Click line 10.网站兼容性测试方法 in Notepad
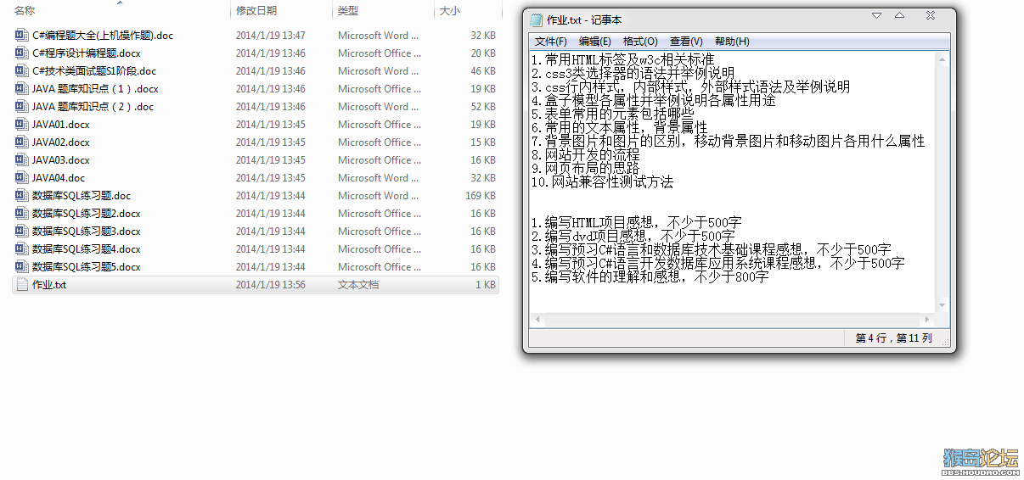 [602, 181]
